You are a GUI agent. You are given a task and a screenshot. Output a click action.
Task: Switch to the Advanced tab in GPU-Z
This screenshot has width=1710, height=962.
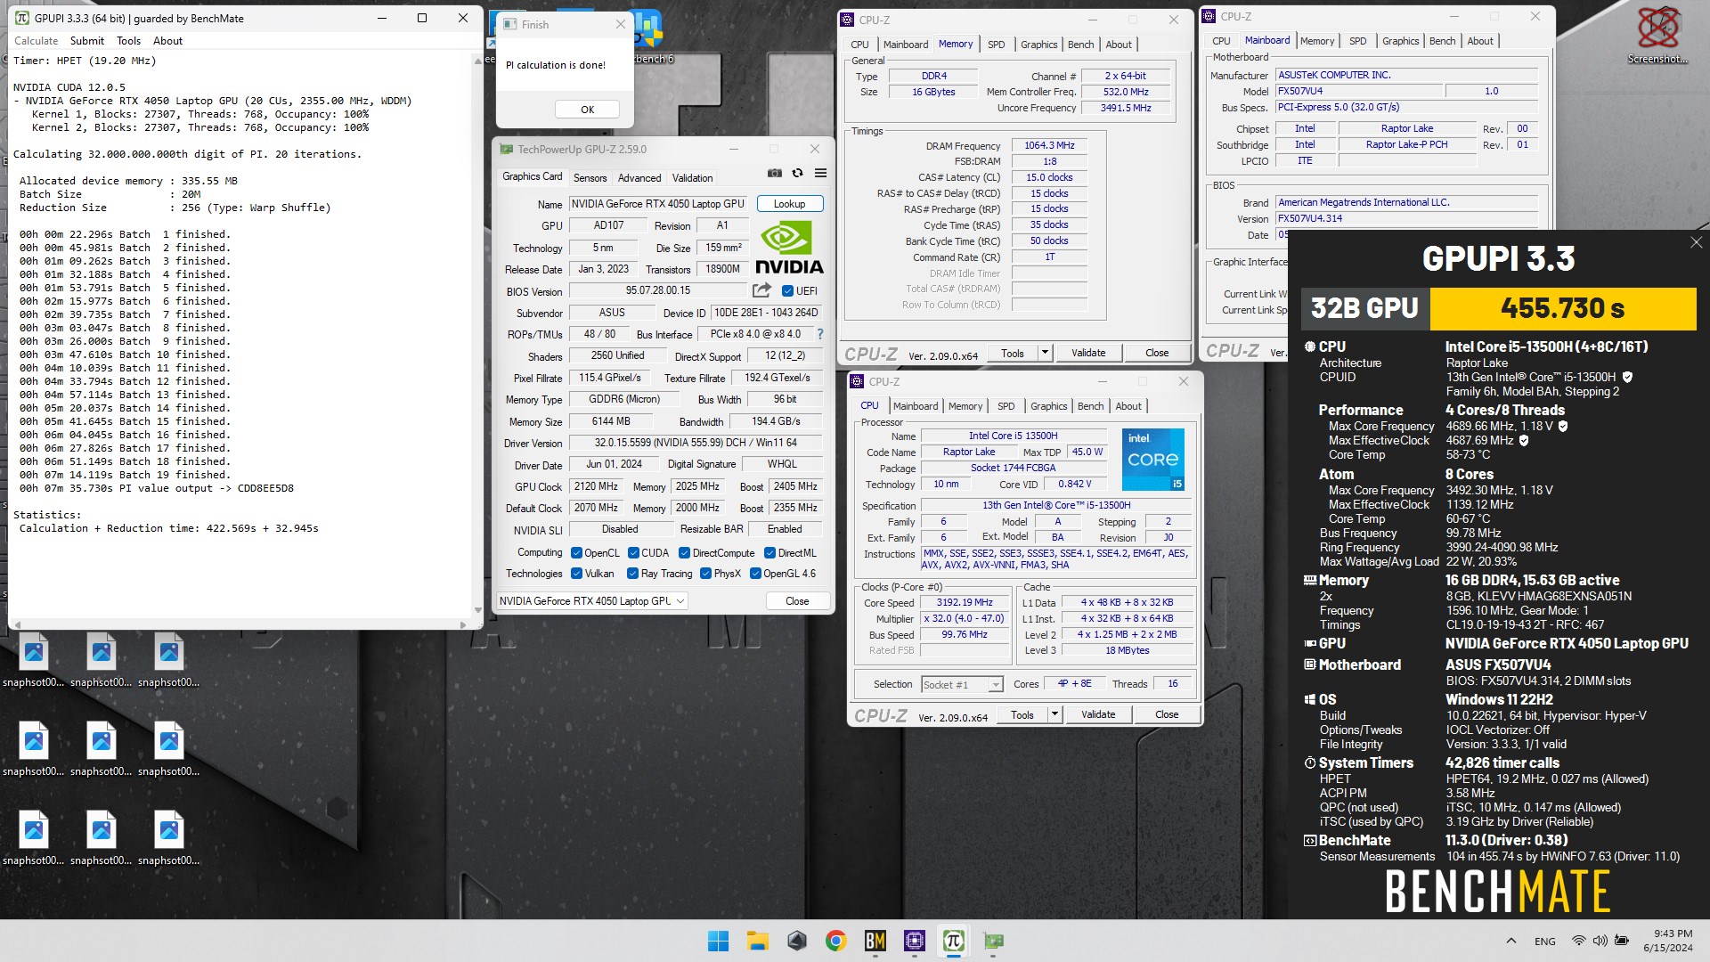[x=639, y=178]
